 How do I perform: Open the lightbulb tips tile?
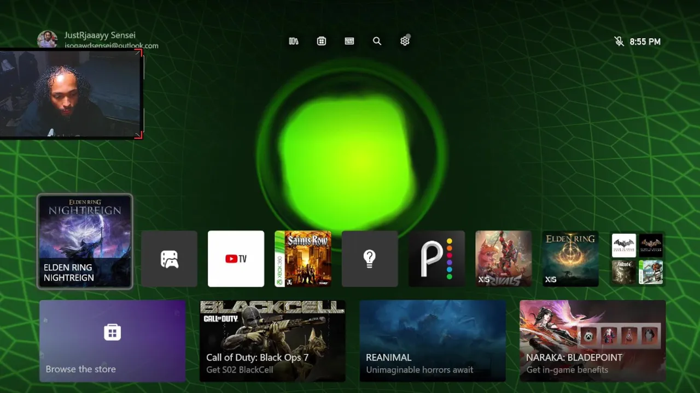click(x=370, y=259)
